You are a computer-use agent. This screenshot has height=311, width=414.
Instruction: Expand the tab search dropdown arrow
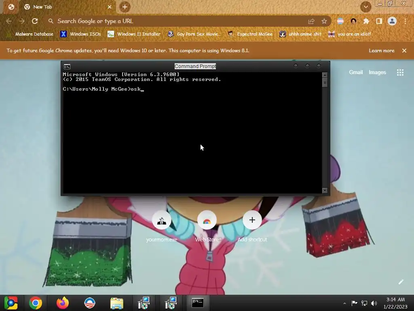tap(366, 7)
